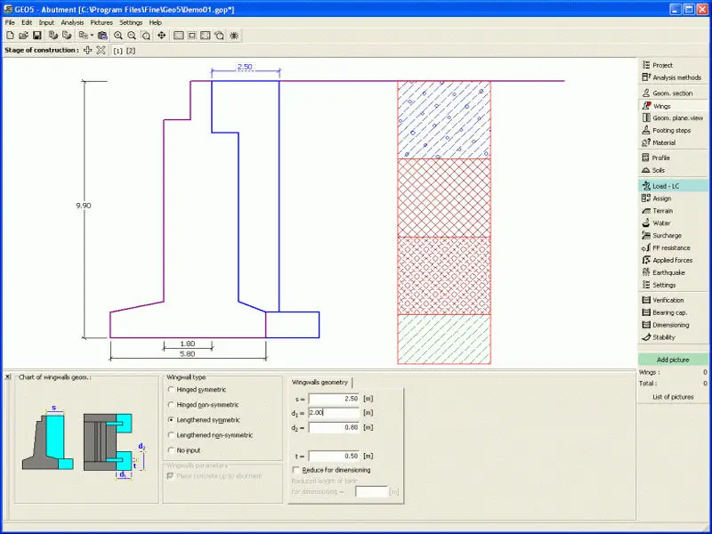Add a new construction stage with plus icon
Image resolution: width=712 pixels, height=534 pixels.
click(87, 51)
